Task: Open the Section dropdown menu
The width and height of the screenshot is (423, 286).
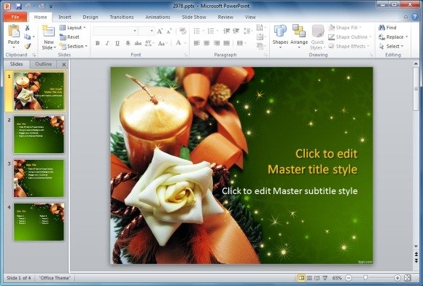Action: pos(74,46)
